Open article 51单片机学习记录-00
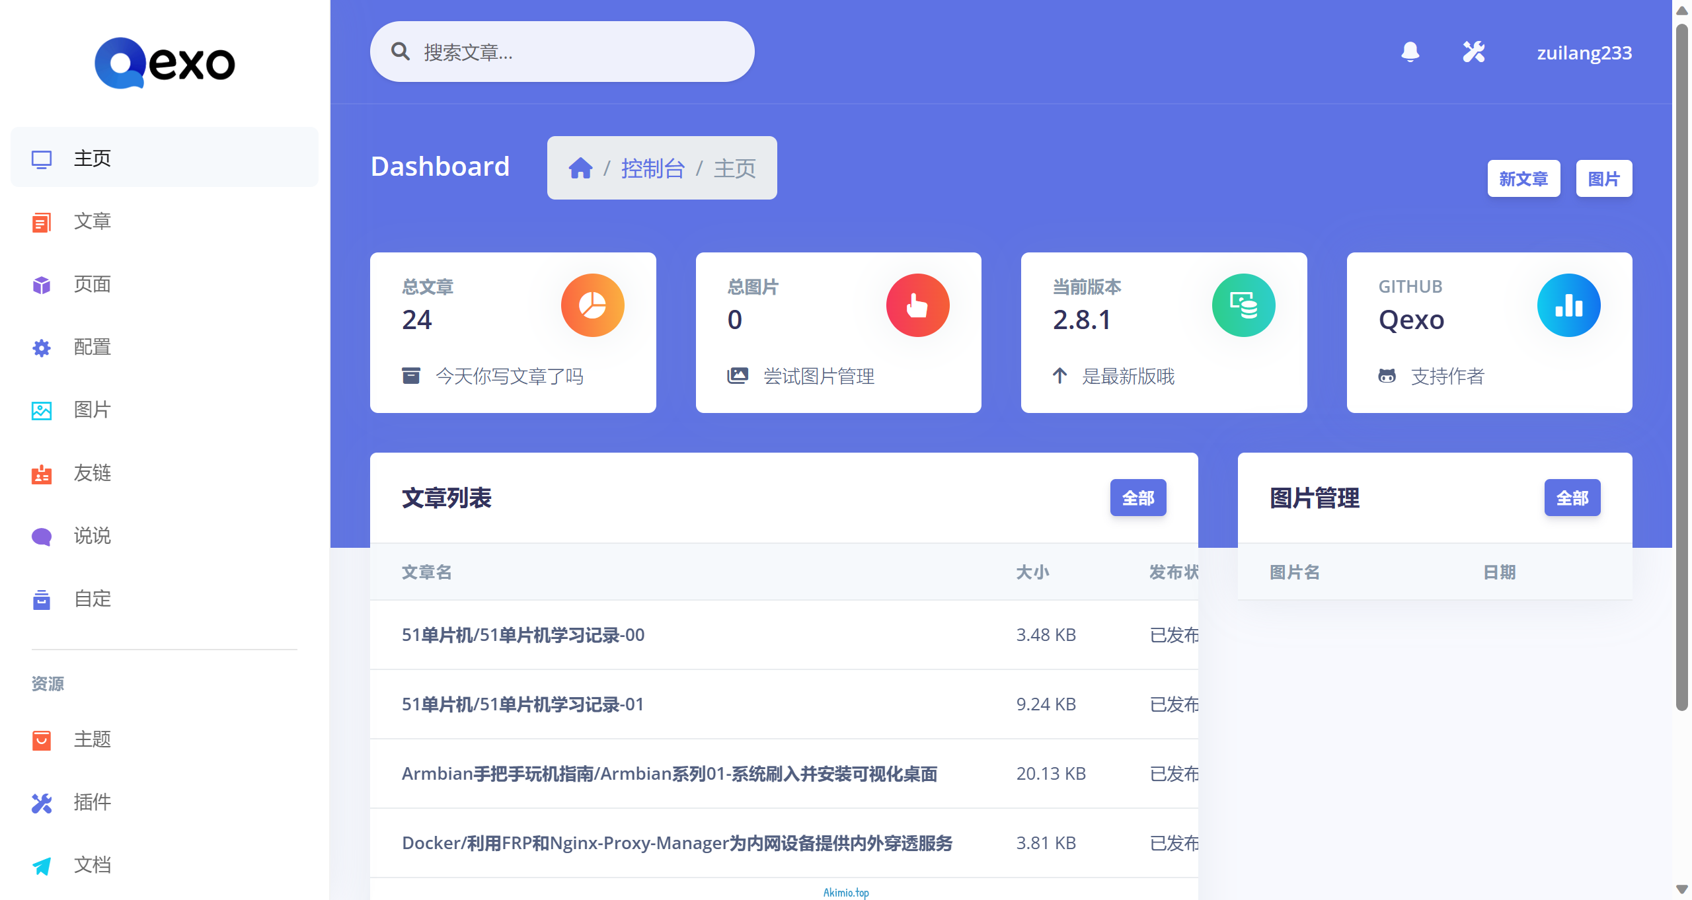This screenshot has width=1692, height=900. pyautogui.click(x=523, y=635)
